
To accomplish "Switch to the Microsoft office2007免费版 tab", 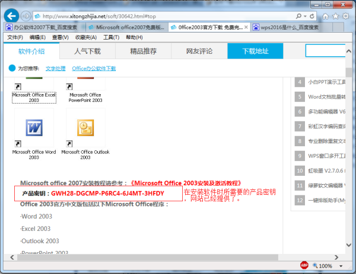I will [x=127, y=27].
